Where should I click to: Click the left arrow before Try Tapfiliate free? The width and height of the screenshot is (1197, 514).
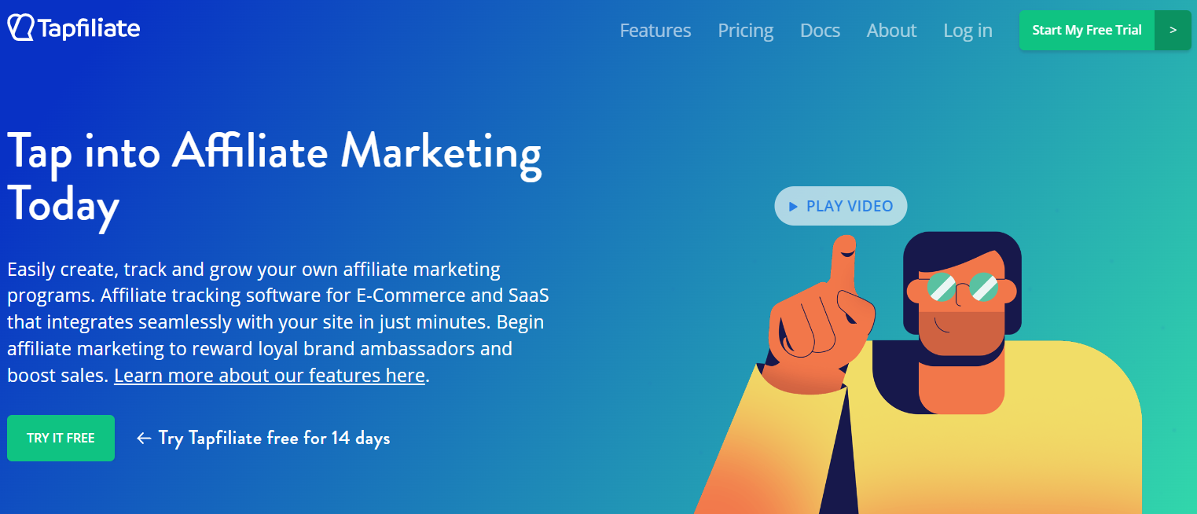point(143,438)
